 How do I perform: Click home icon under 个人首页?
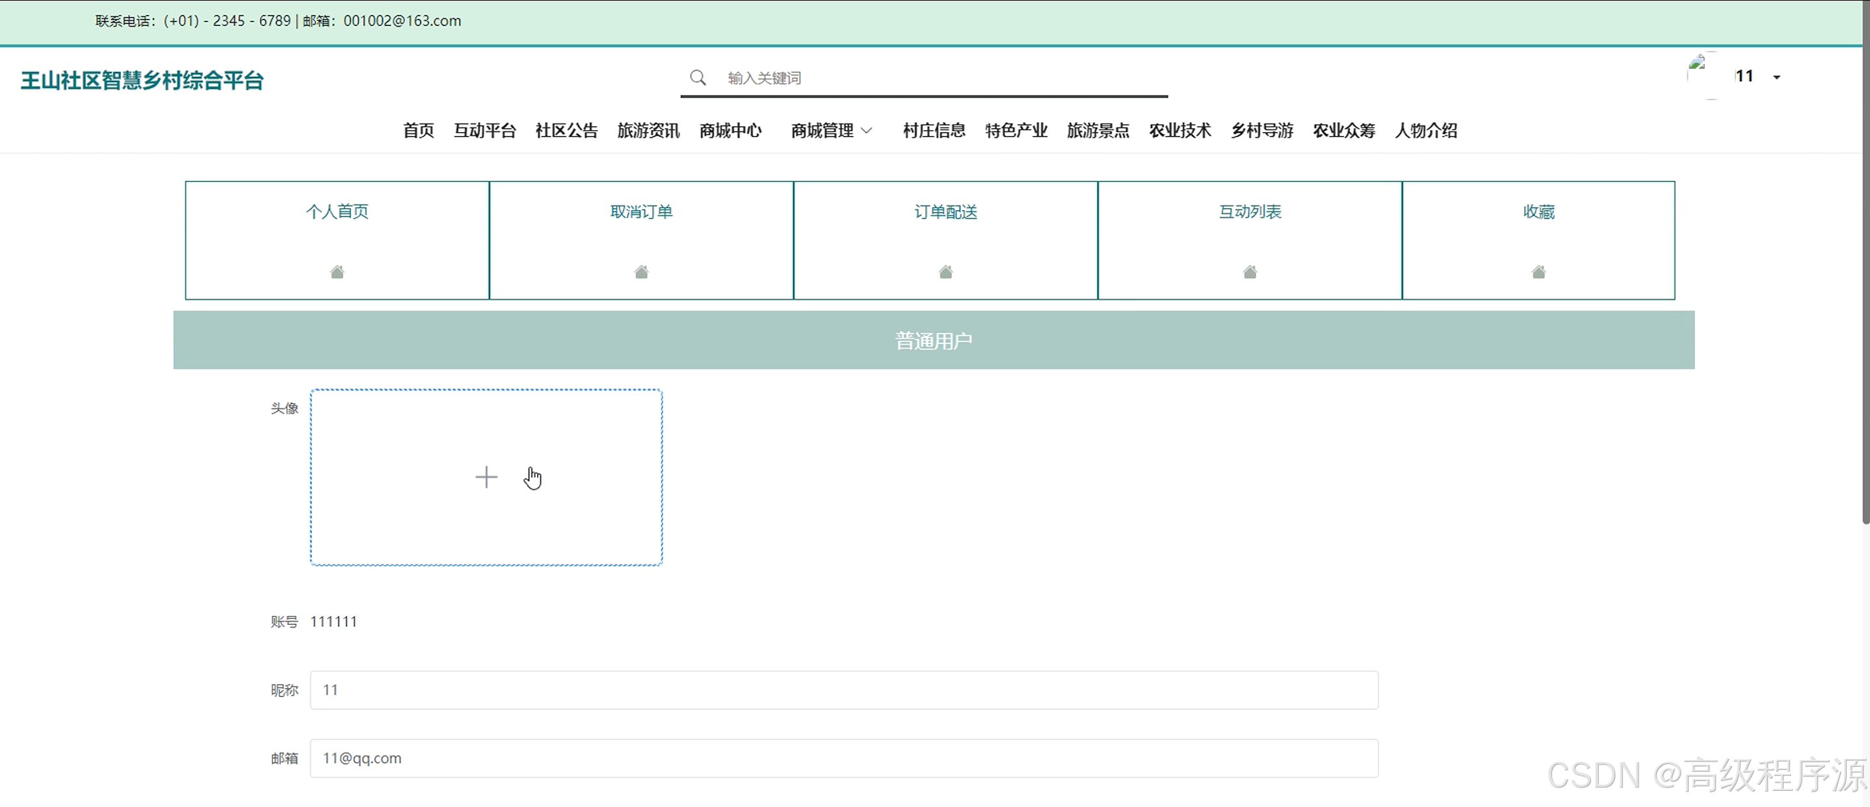pos(337,272)
